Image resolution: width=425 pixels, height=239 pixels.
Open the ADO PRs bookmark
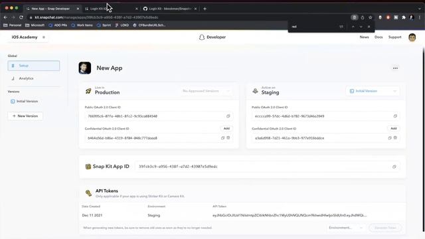[x=58, y=25]
